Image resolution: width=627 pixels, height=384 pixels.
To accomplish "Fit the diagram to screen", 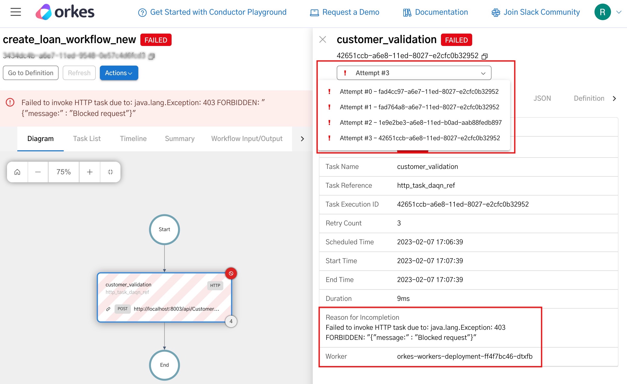I will coord(110,172).
